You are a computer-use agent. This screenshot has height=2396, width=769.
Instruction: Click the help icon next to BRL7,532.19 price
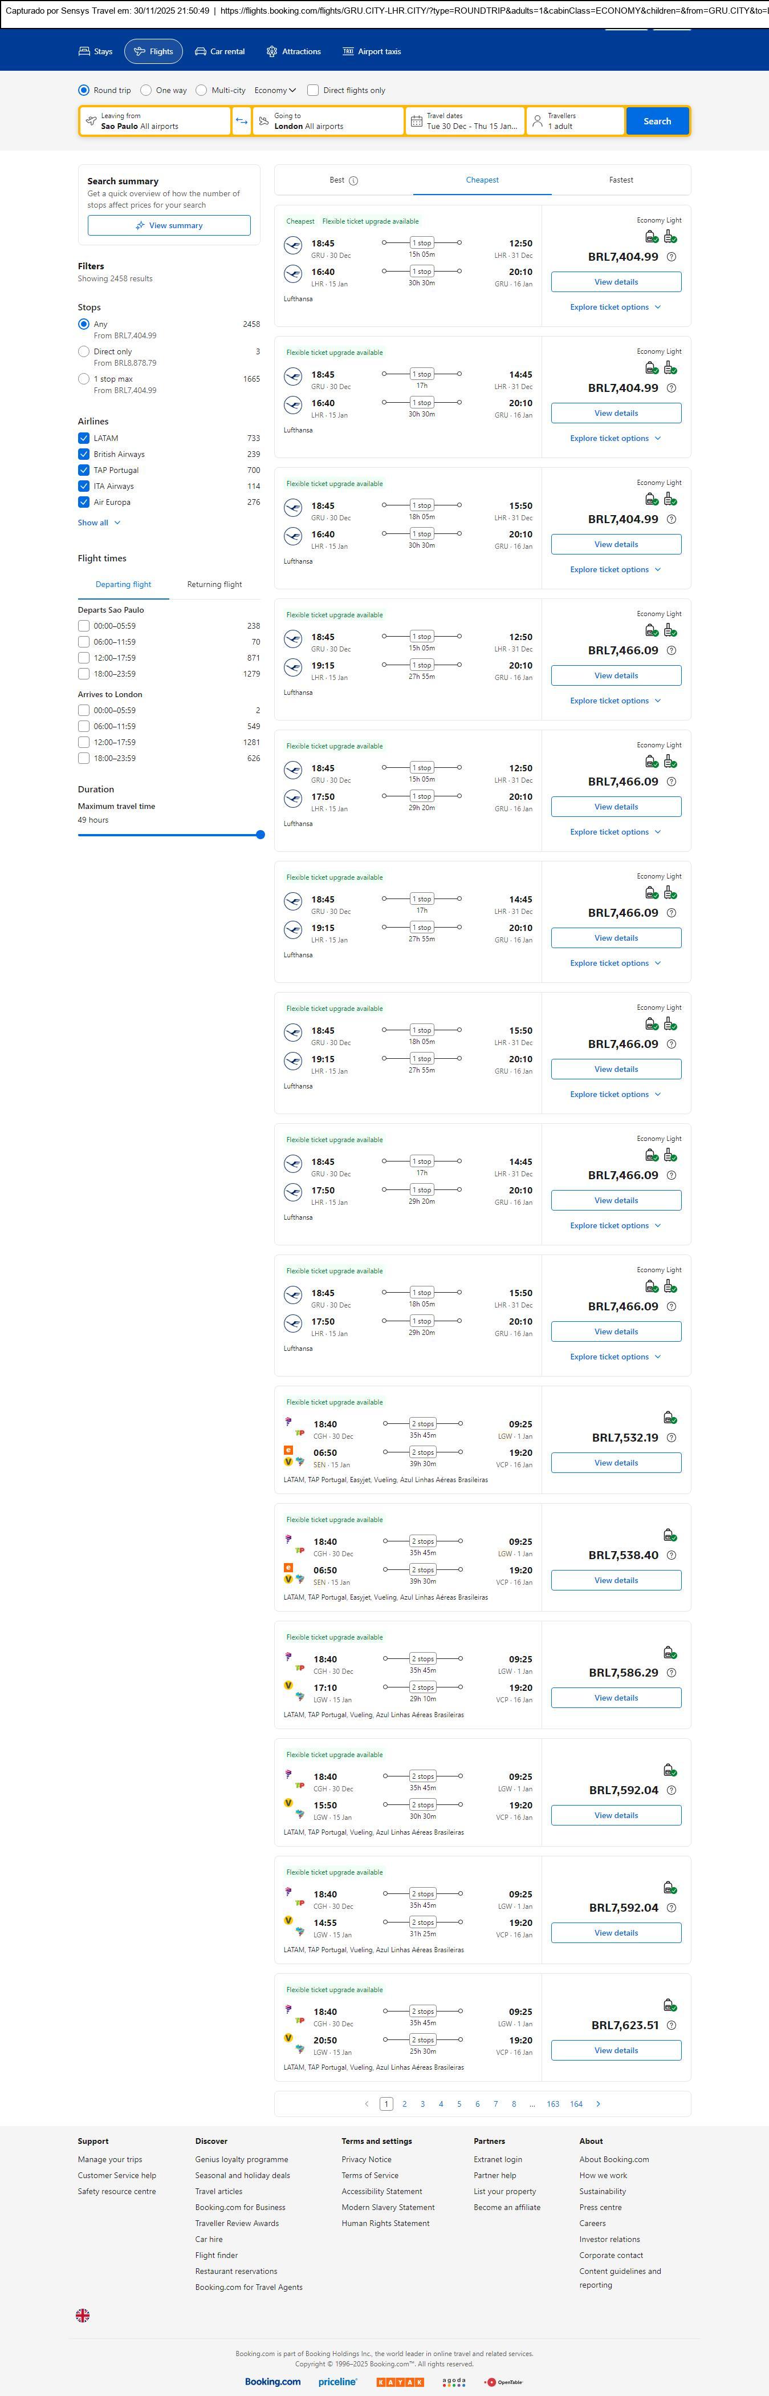pyautogui.click(x=672, y=1437)
